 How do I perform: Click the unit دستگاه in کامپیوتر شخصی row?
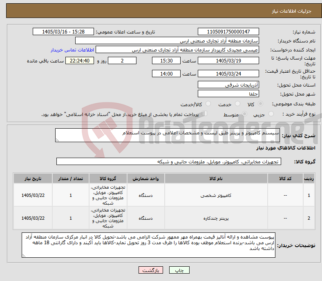click(x=145, y=195)
